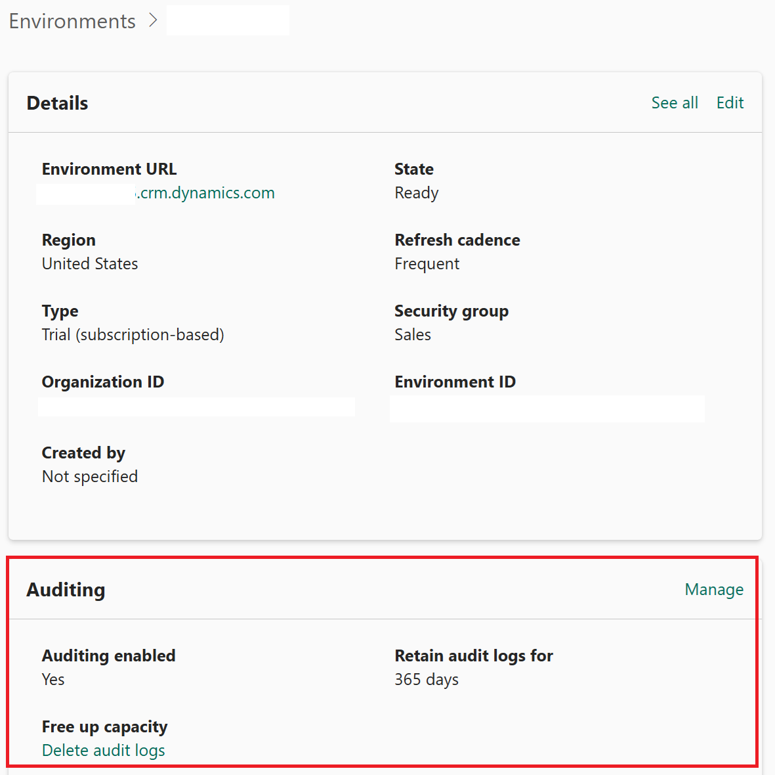The width and height of the screenshot is (775, 775).
Task: Click the 365 days retention value
Action: [427, 680]
